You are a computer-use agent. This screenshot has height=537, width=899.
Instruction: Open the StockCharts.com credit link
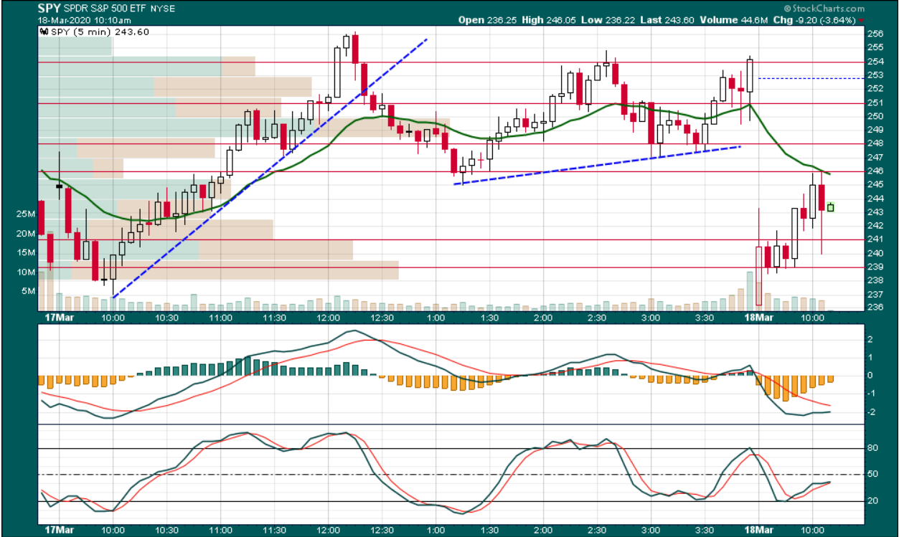(x=824, y=9)
